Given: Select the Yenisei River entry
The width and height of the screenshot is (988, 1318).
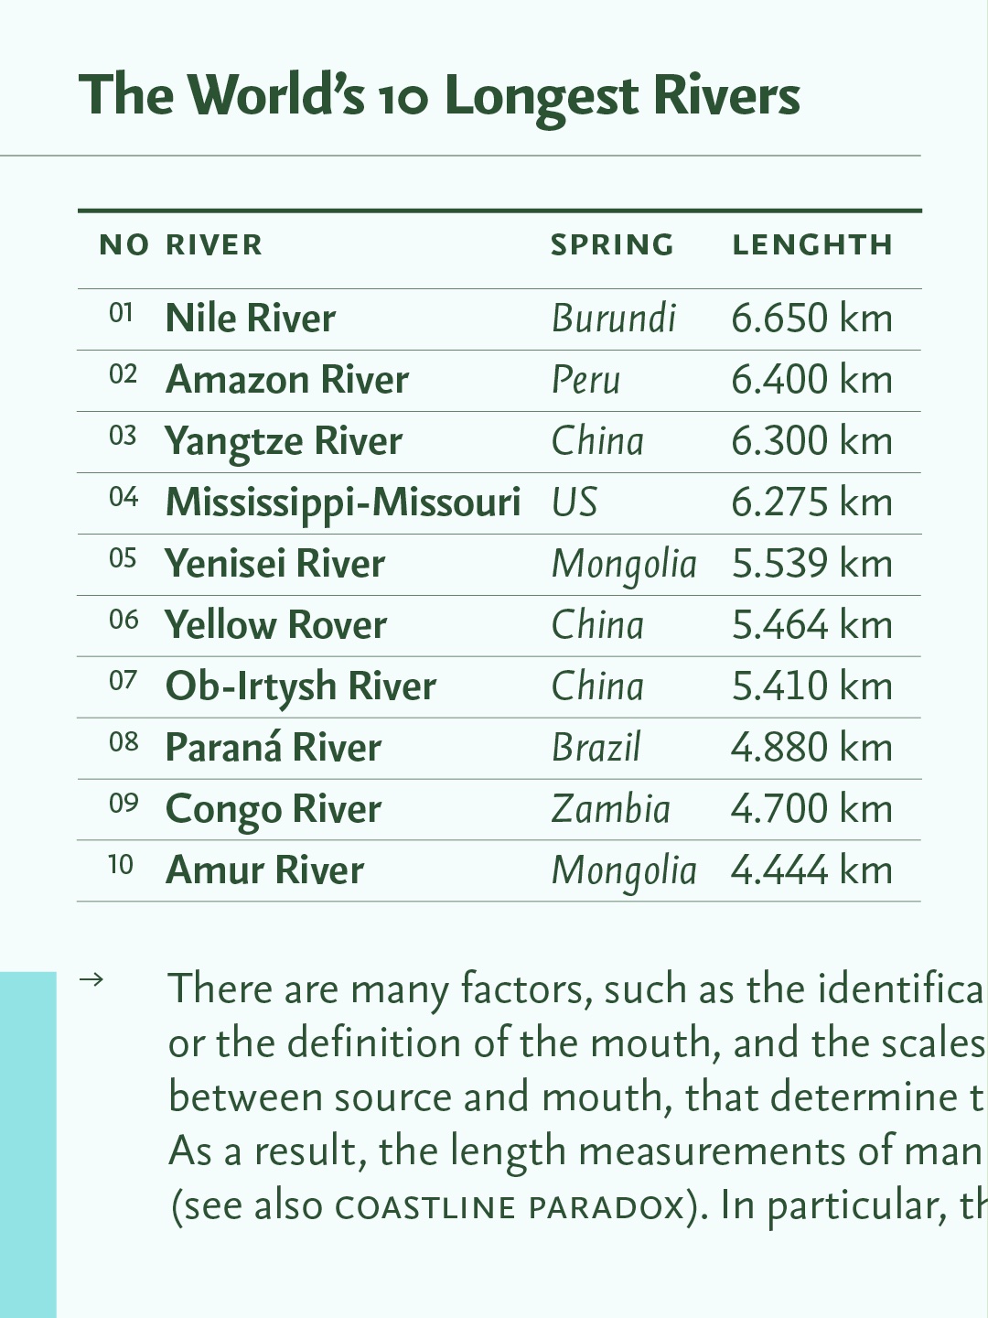Looking at the screenshot, I should (x=275, y=564).
